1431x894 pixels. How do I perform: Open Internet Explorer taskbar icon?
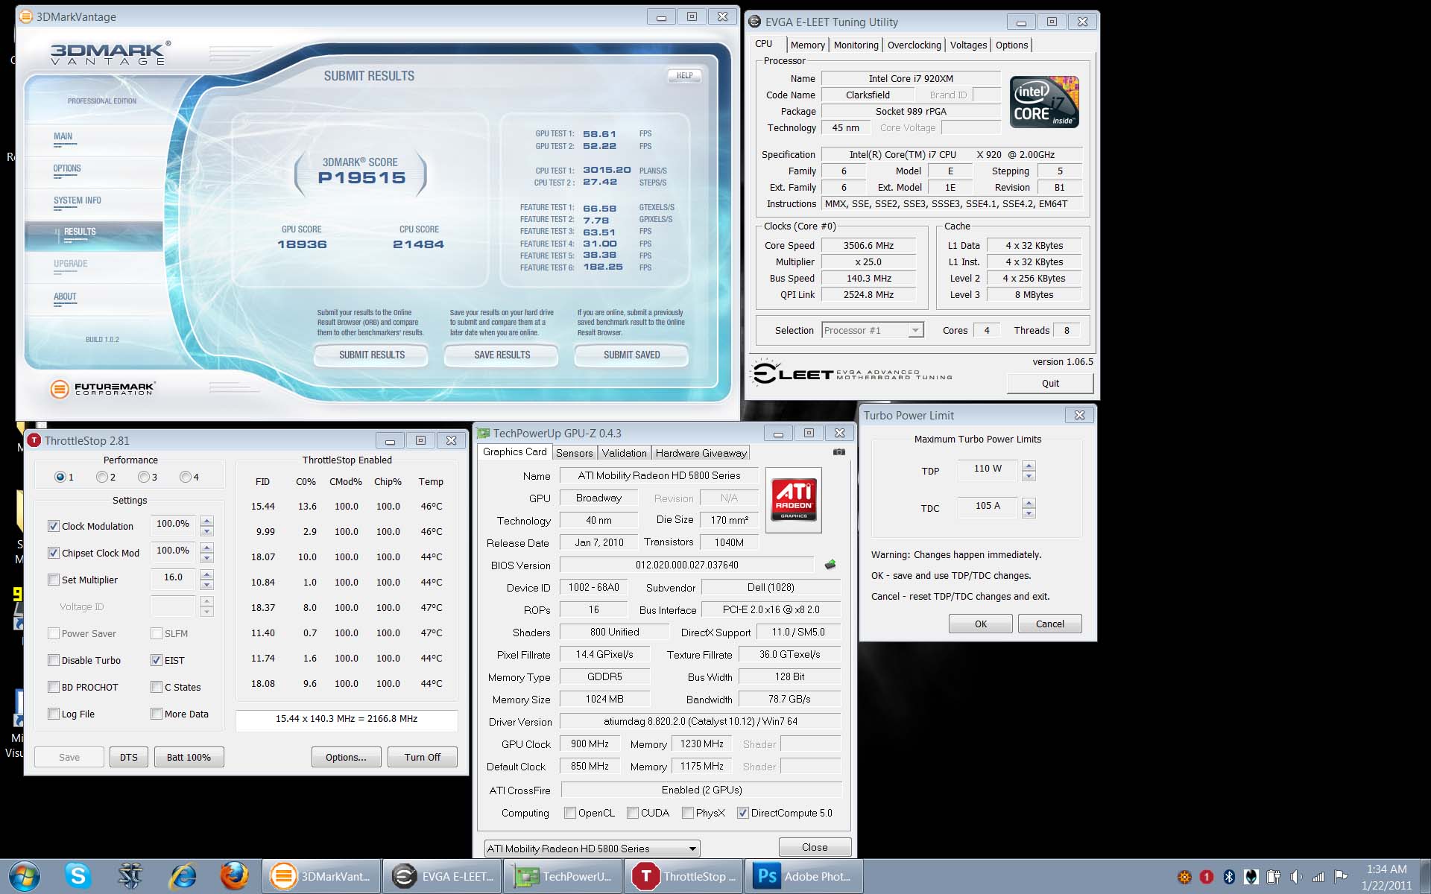click(x=183, y=876)
